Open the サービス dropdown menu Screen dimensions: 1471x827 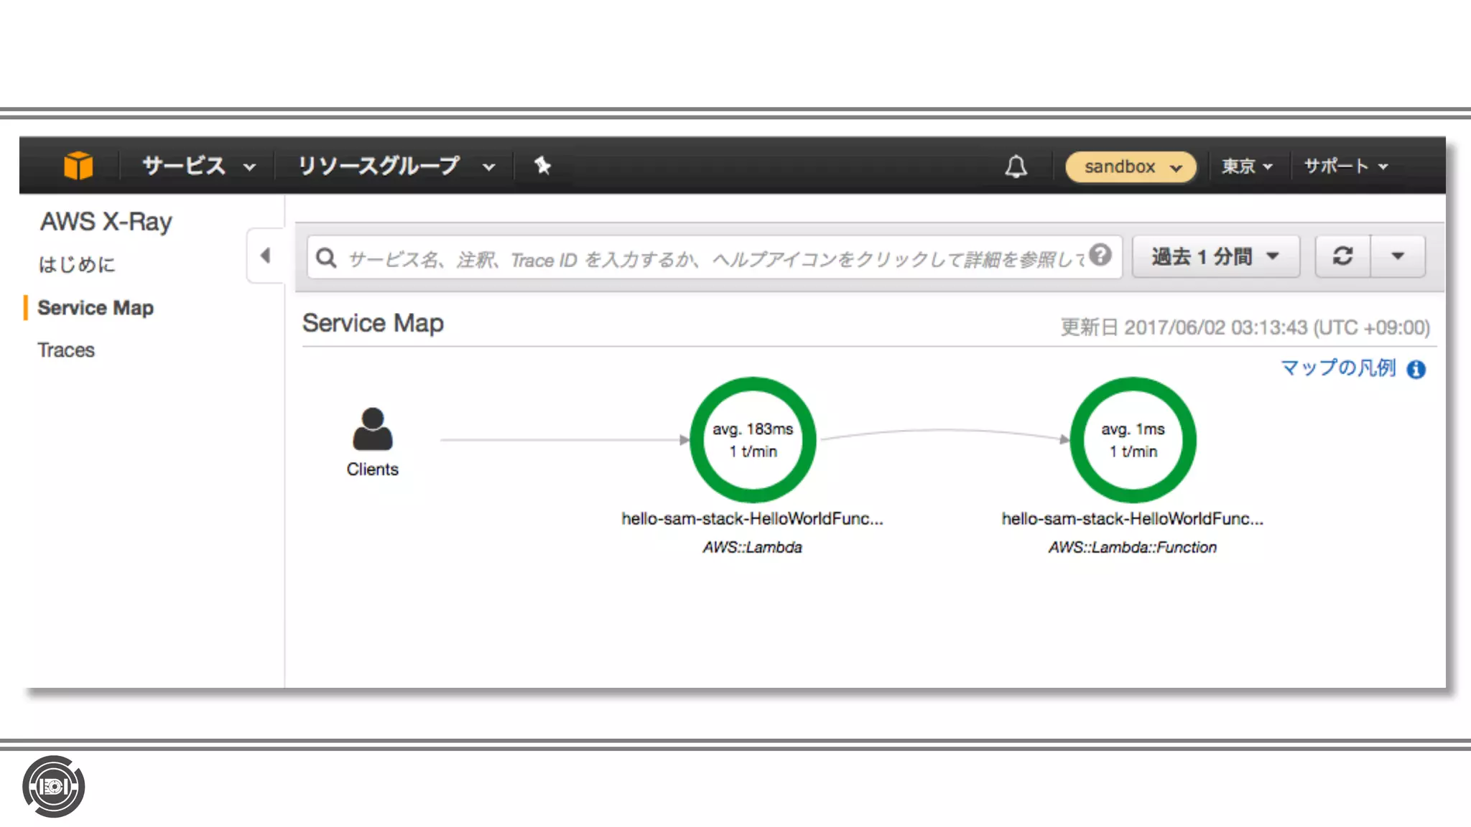point(198,167)
